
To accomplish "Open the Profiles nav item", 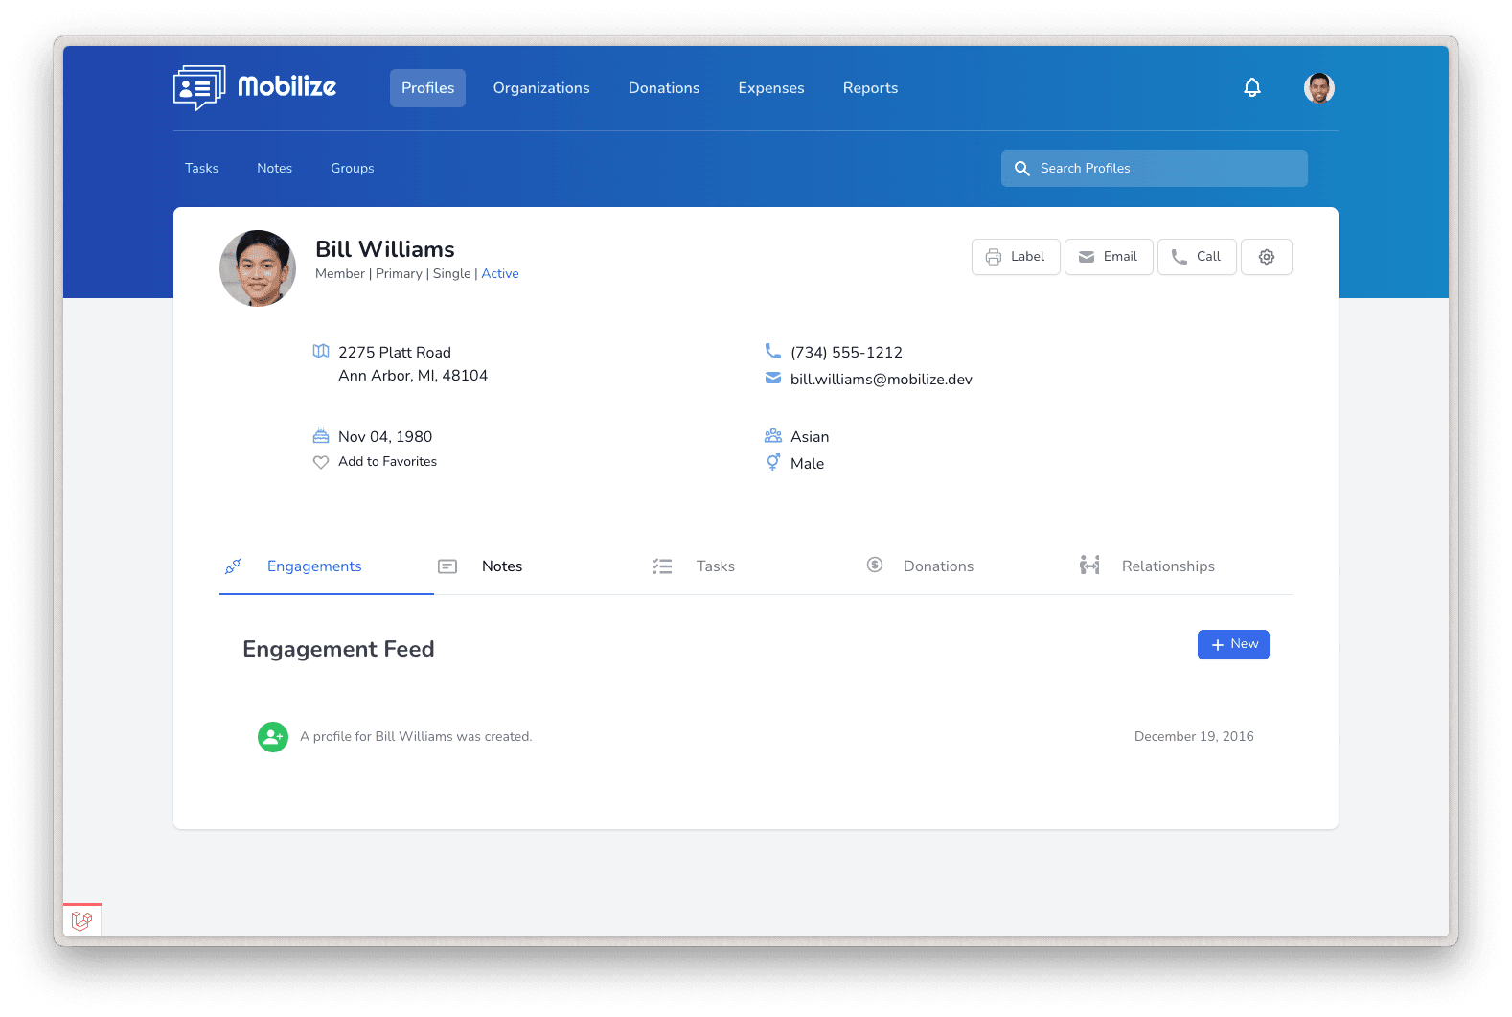I will click(427, 88).
